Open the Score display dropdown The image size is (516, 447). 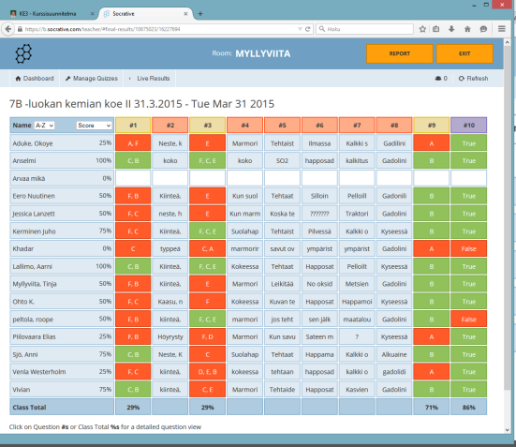95,126
